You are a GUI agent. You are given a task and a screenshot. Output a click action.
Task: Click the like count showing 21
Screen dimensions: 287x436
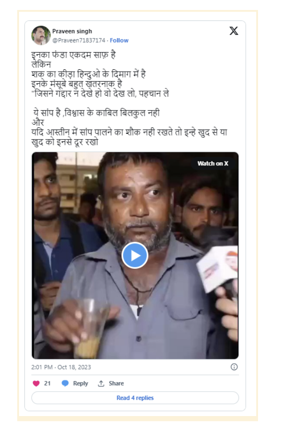point(47,383)
